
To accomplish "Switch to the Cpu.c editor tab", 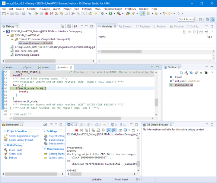I will pos(26,67).
